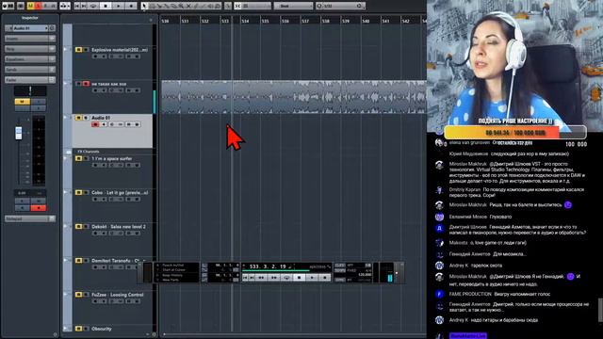Unmute the Dekokt - Salsa new level 2 track
The width and height of the screenshot is (603, 339).
(x=78, y=226)
